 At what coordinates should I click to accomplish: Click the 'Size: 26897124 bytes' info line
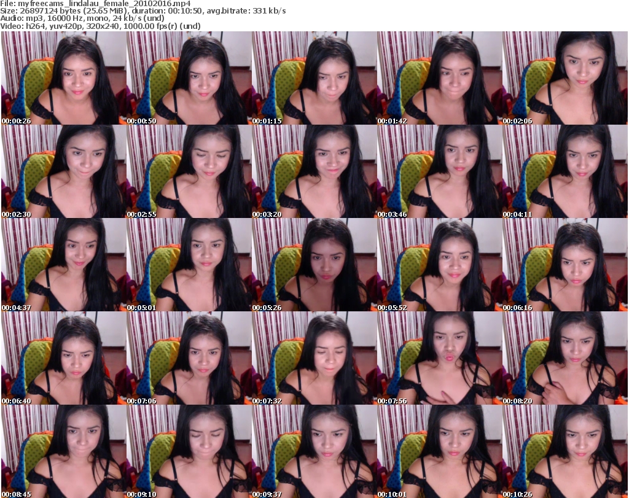coord(143,11)
